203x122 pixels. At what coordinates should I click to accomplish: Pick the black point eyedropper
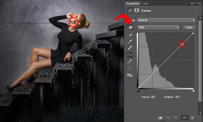pos(130,36)
